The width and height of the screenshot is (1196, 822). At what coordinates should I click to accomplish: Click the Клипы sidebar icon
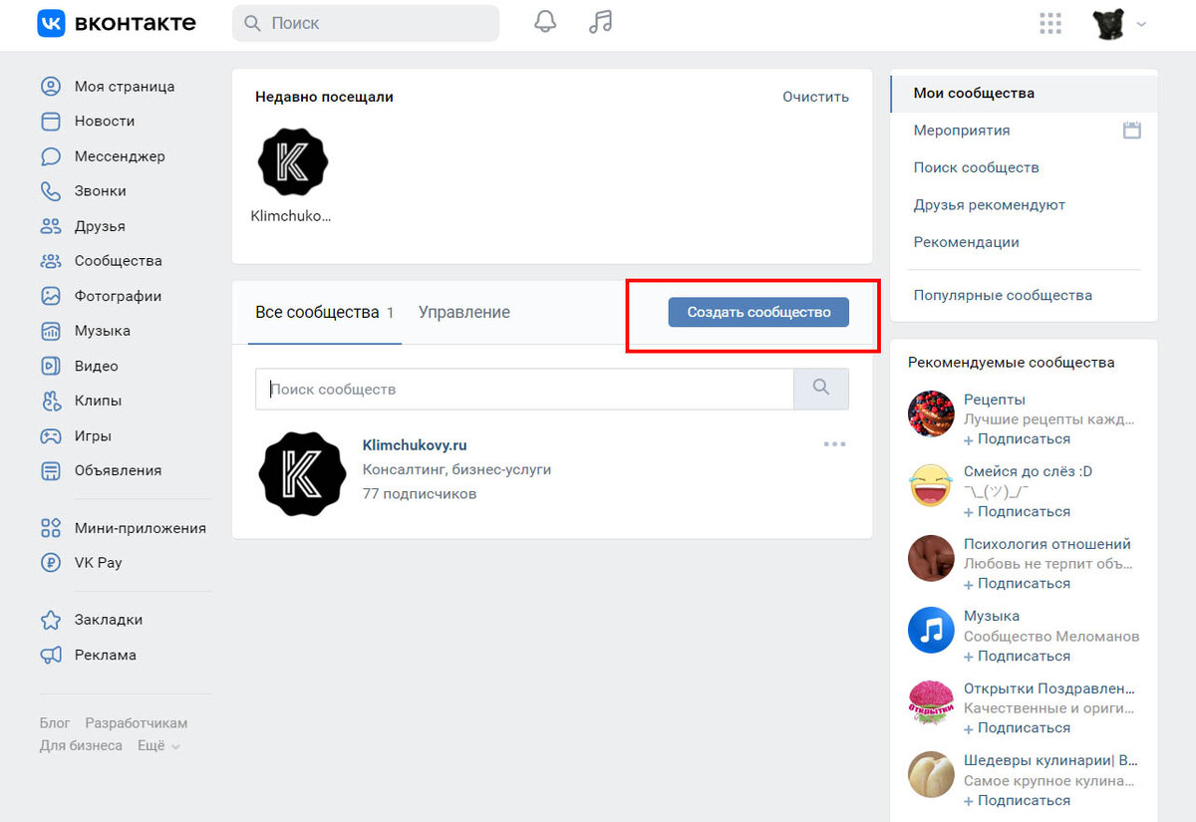(51, 401)
